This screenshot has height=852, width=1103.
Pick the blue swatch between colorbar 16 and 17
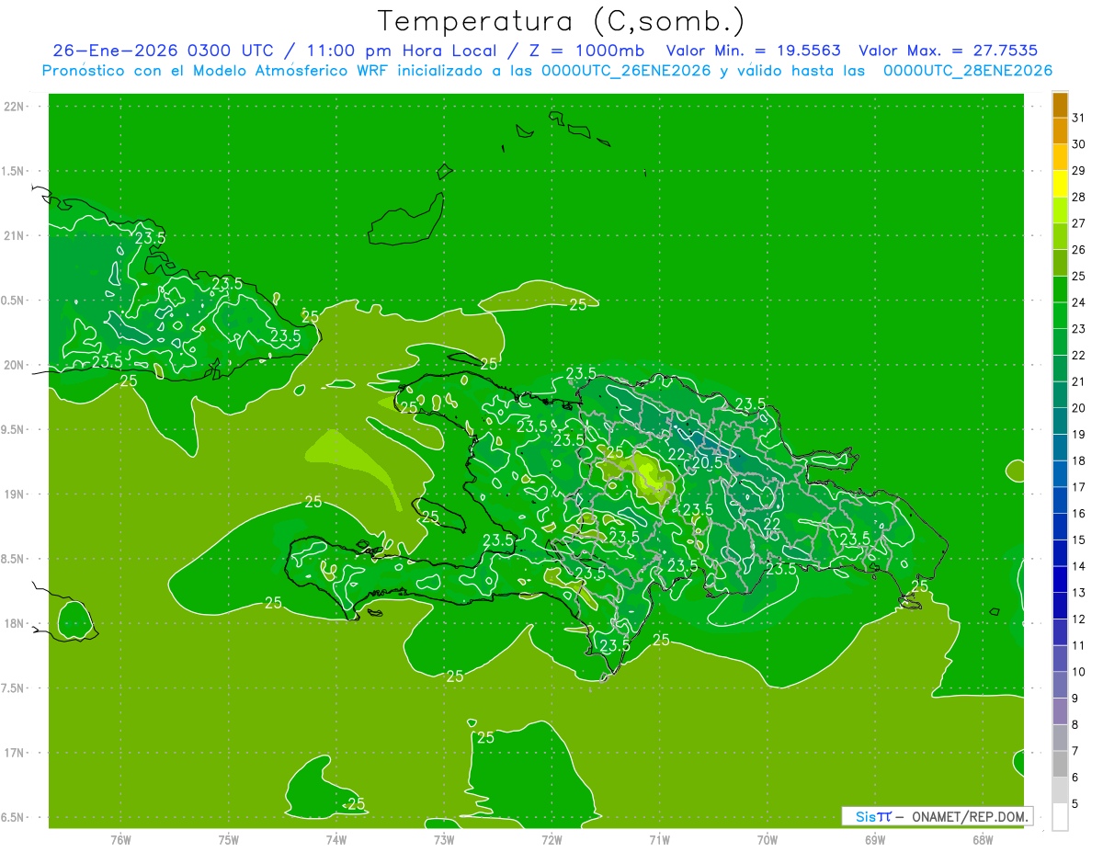pos(1060,500)
